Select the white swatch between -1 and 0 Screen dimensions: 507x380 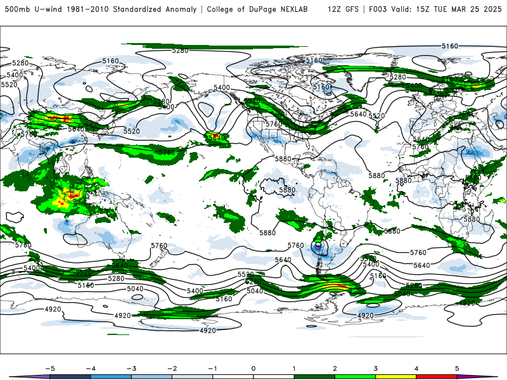click(233, 377)
